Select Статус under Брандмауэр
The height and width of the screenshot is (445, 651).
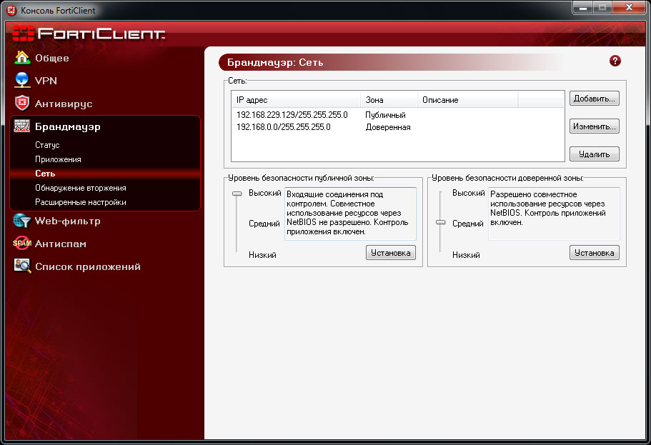pos(47,145)
